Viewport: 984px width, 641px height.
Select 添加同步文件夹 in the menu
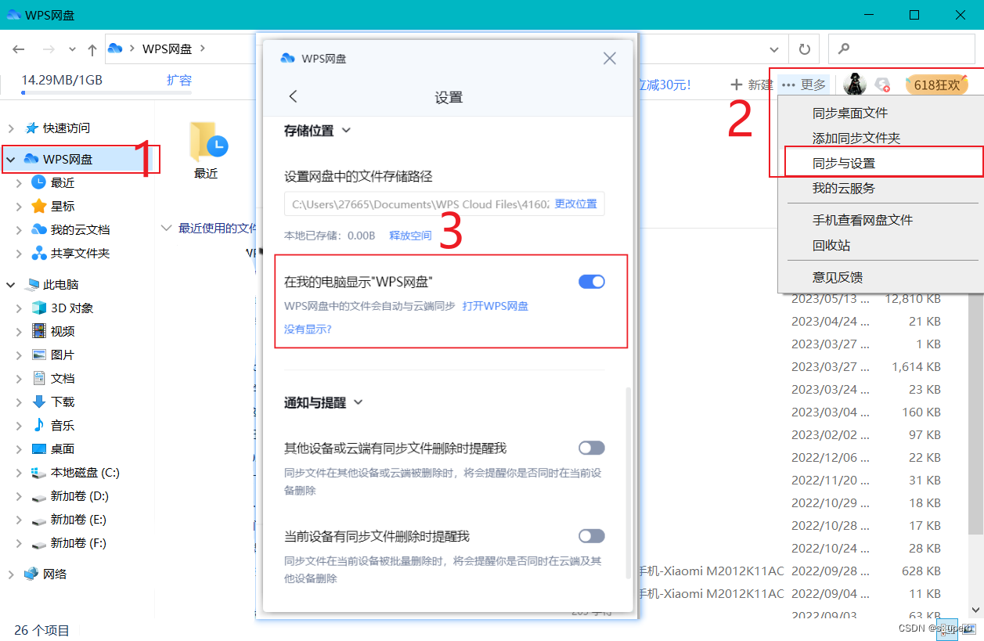[x=856, y=139]
